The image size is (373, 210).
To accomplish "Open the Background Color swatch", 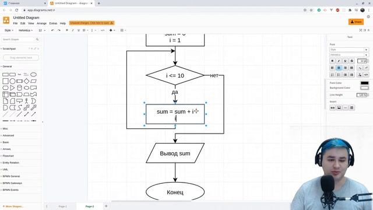I will 364,88.
